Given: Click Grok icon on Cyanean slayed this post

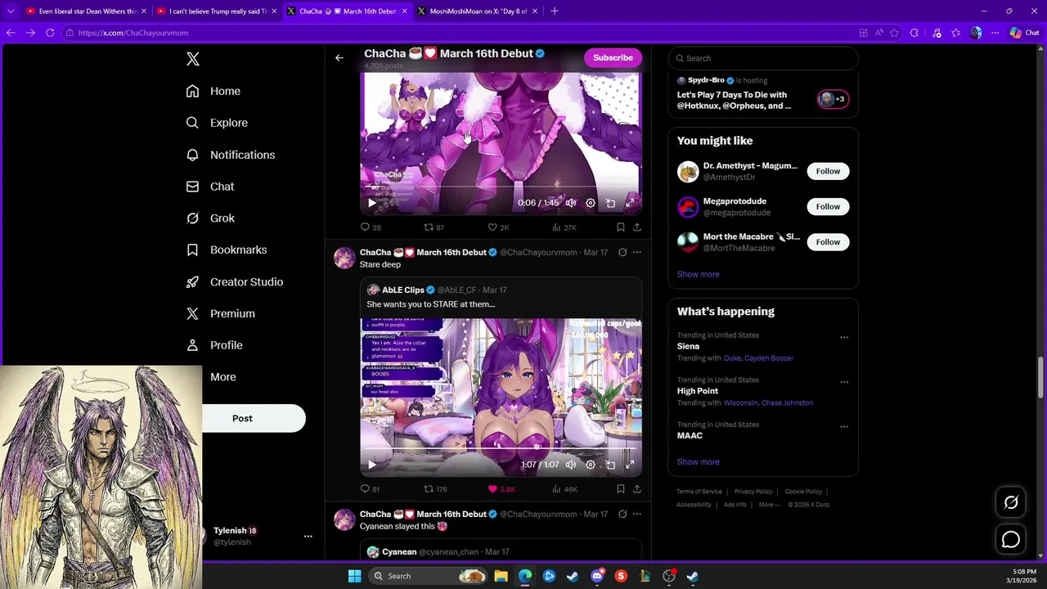Looking at the screenshot, I should 622,514.
